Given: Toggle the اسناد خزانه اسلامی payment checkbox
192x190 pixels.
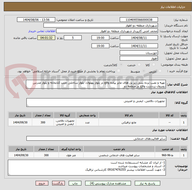Looking at the screenshot, I should point(119,71).
